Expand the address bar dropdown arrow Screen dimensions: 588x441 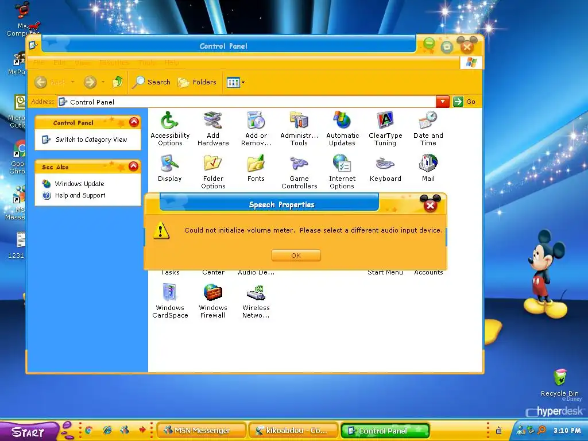click(443, 102)
